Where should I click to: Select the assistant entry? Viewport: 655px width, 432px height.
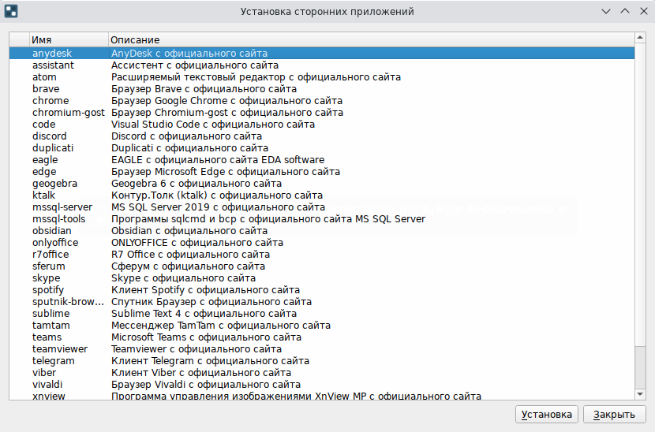tap(322, 65)
